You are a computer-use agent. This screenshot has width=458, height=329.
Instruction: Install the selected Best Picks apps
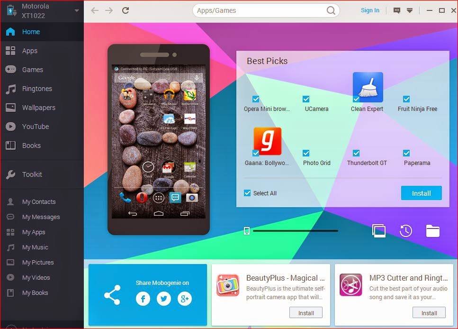click(421, 193)
